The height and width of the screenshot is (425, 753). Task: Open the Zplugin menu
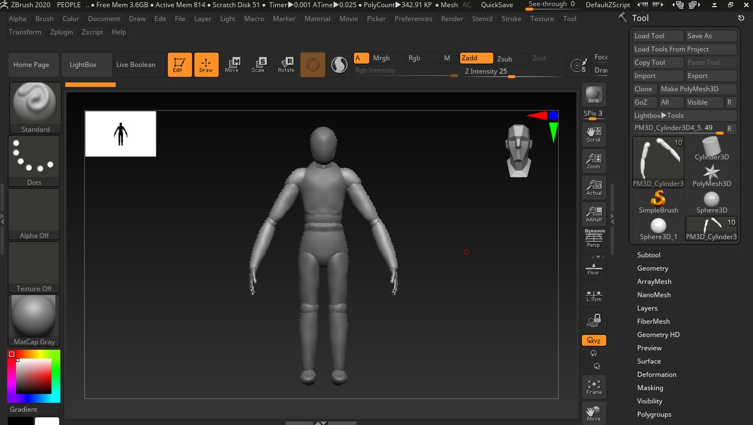pos(62,32)
